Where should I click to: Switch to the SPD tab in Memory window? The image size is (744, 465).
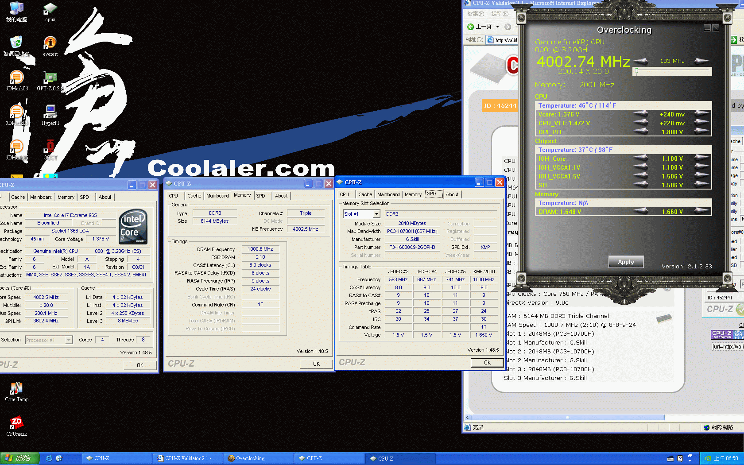coord(260,196)
